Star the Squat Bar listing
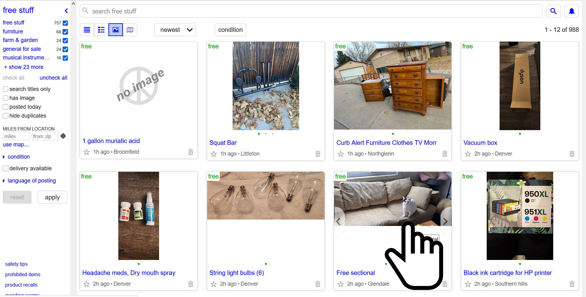 [x=214, y=154]
